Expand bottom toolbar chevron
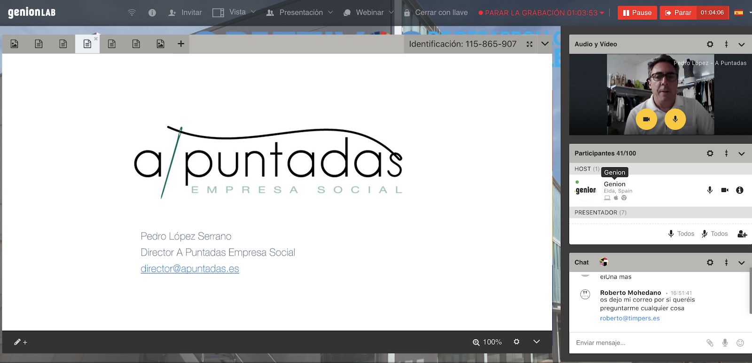 [x=536, y=342]
